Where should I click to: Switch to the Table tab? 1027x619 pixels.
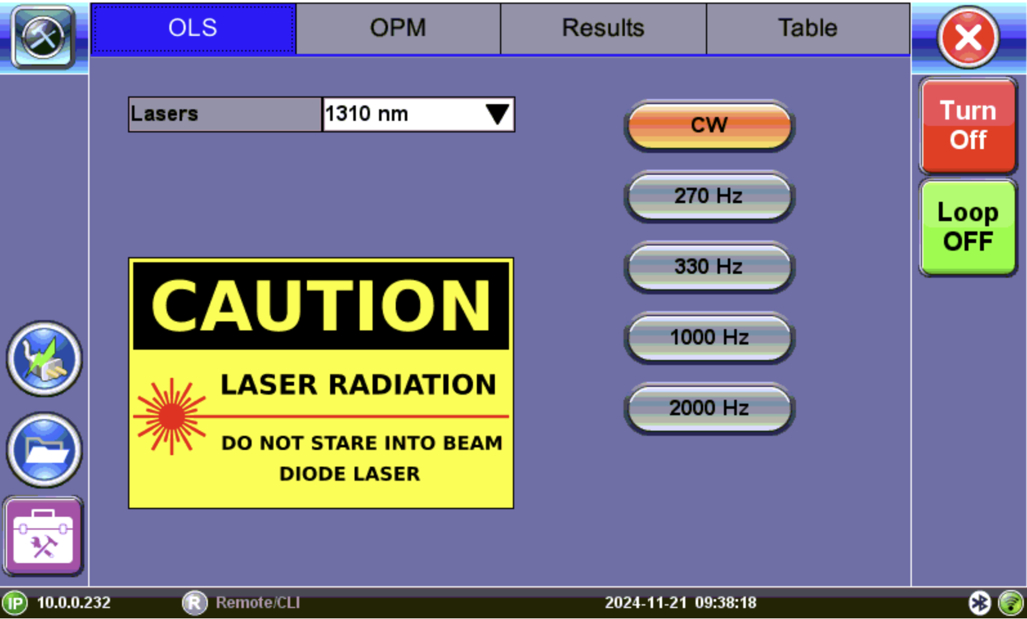808,28
